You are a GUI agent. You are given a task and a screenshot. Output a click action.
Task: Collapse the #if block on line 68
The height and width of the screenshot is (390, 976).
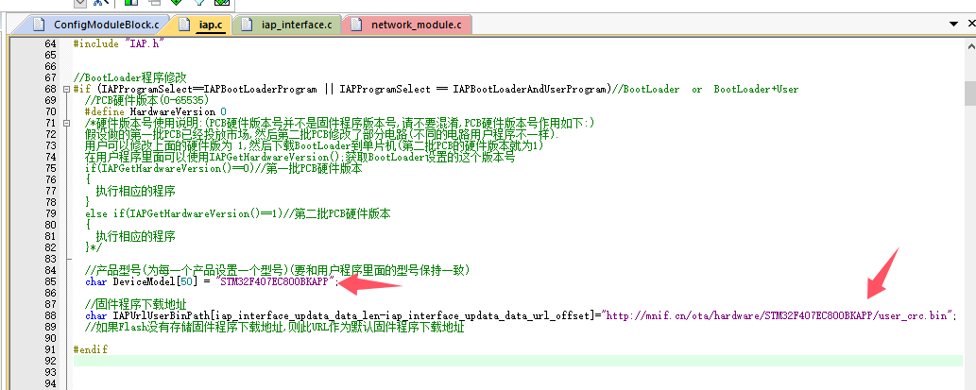point(66,90)
